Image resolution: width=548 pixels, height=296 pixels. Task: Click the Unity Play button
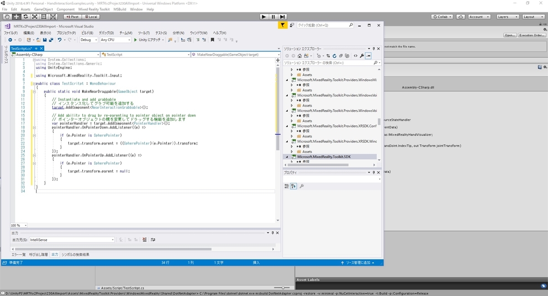264,17
